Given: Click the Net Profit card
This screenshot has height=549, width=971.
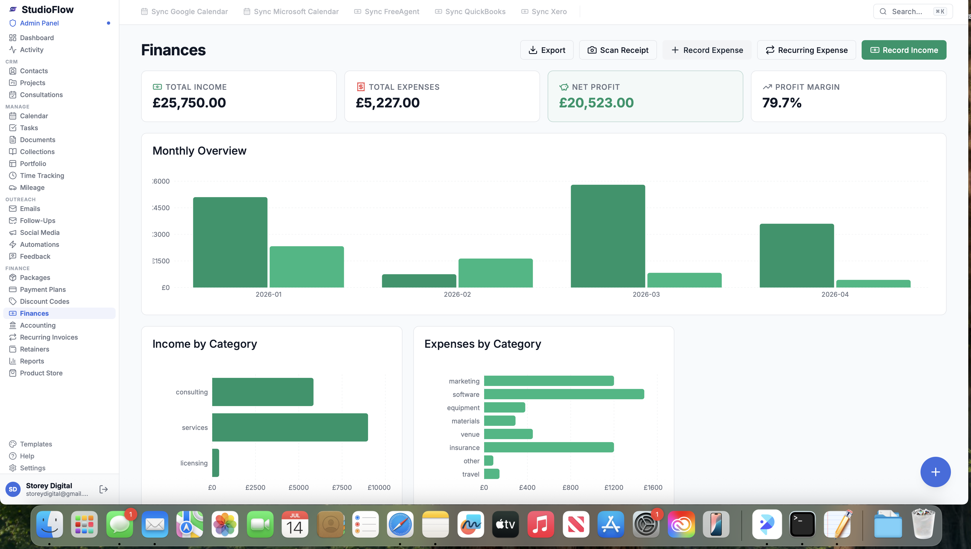Looking at the screenshot, I should point(645,96).
